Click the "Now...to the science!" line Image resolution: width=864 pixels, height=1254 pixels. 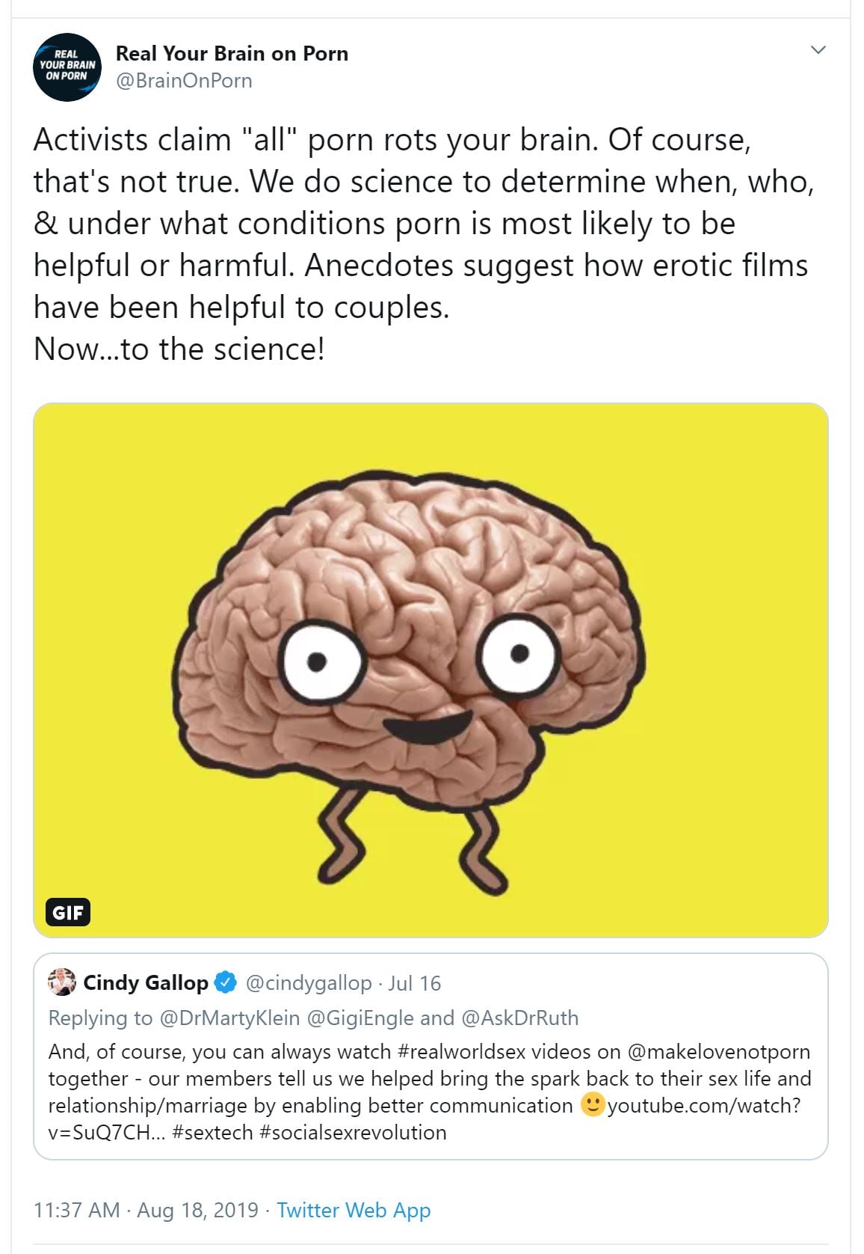[x=179, y=349]
